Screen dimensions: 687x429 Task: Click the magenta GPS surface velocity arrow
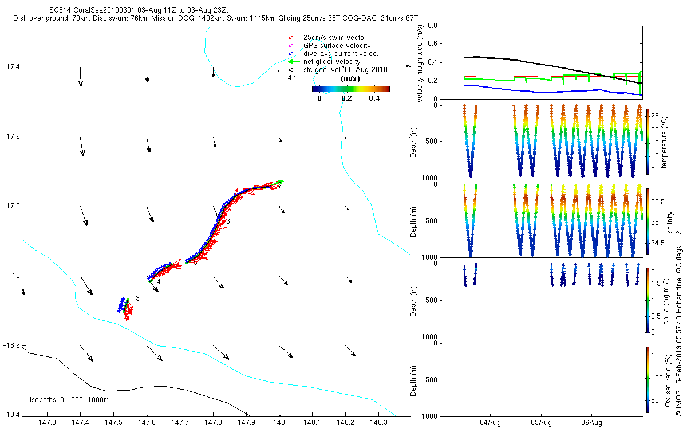click(x=294, y=46)
